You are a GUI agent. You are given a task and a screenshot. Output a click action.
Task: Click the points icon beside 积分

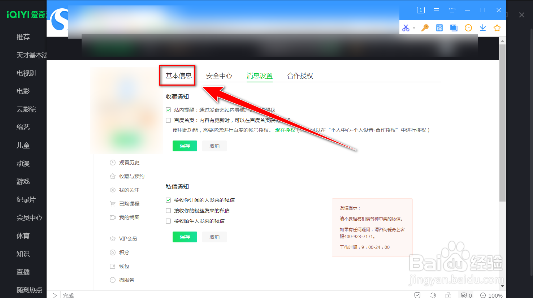pos(113,252)
